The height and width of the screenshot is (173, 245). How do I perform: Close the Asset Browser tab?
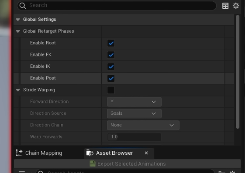pos(146,153)
